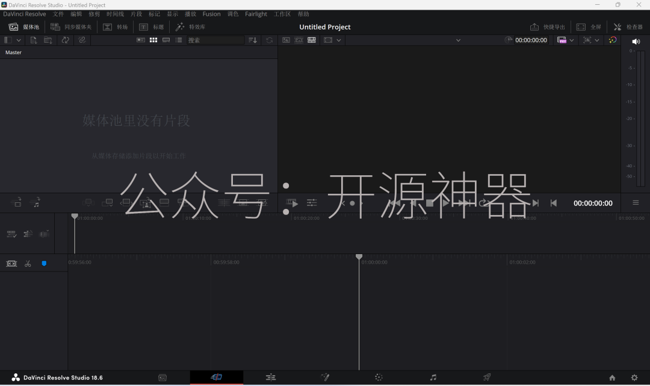Click the append audio clip edit icon
The height and width of the screenshot is (386, 650).
click(x=35, y=202)
